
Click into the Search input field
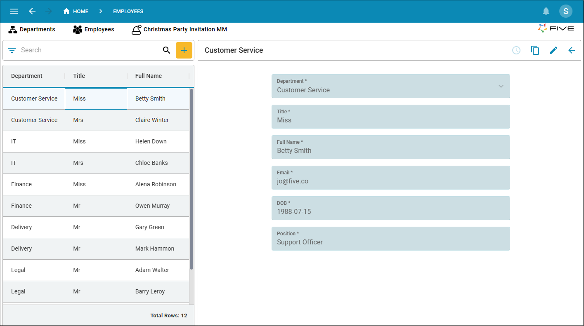tap(89, 50)
